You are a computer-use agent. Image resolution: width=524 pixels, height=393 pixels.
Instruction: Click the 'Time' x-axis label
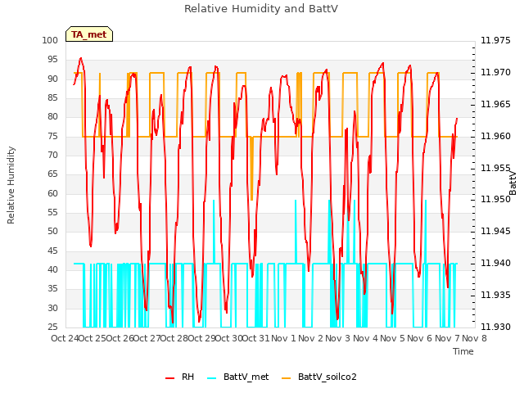coord(463,351)
